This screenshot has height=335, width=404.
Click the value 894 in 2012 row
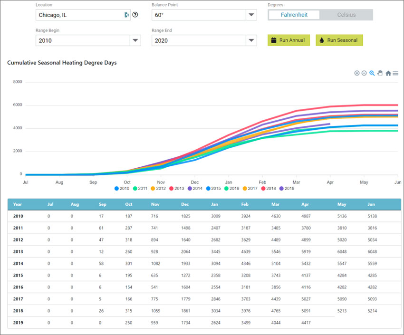[x=154, y=240]
